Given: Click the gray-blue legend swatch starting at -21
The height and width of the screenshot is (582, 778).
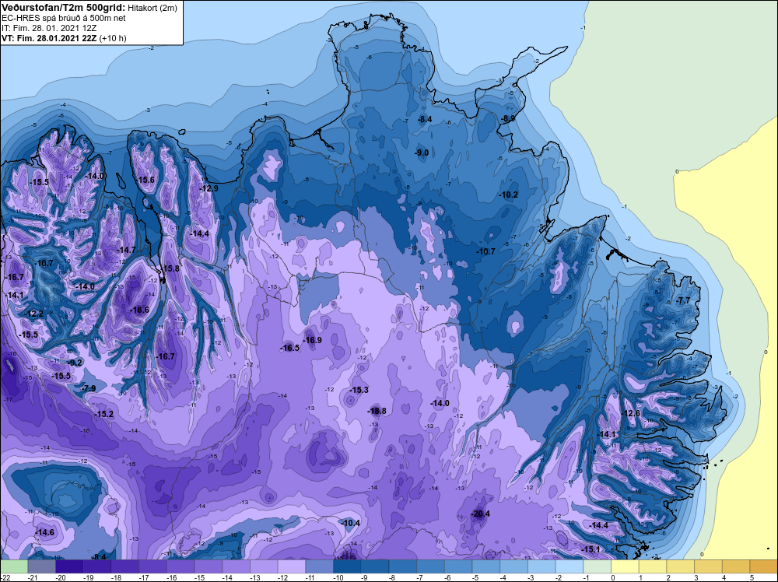Looking at the screenshot, I should pyautogui.click(x=42, y=566).
